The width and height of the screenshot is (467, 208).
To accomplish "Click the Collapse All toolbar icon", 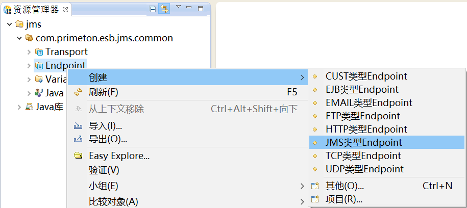I will pos(153,9).
